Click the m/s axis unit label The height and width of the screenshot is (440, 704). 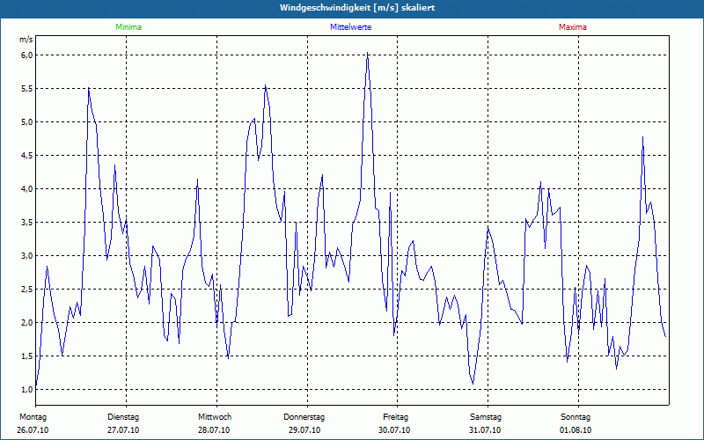pos(26,40)
